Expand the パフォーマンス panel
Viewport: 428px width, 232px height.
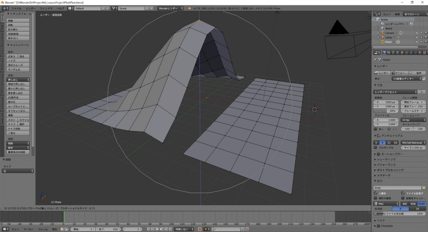point(387,165)
